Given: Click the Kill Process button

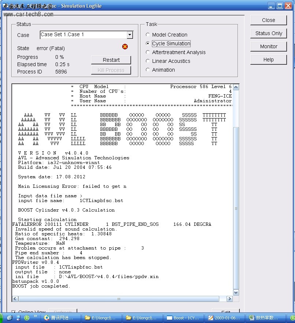Looking at the screenshot, I should [111, 70].
